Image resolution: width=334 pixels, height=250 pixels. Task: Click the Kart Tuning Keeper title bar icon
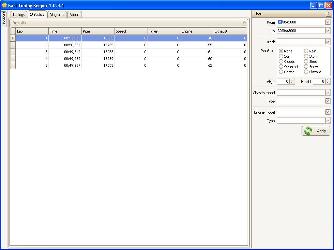point(4,5)
